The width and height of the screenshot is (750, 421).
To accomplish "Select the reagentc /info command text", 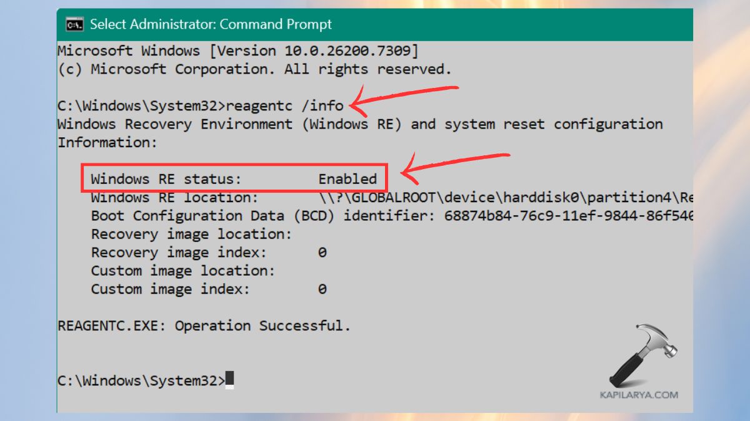I will (287, 105).
